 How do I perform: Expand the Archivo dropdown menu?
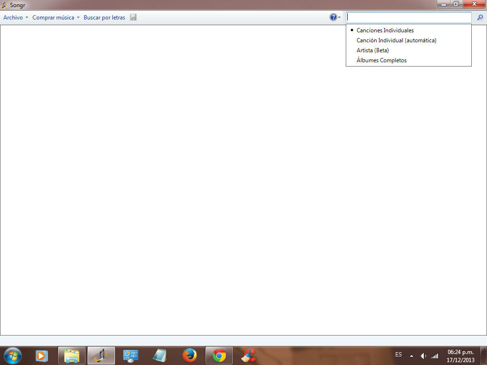16,18
